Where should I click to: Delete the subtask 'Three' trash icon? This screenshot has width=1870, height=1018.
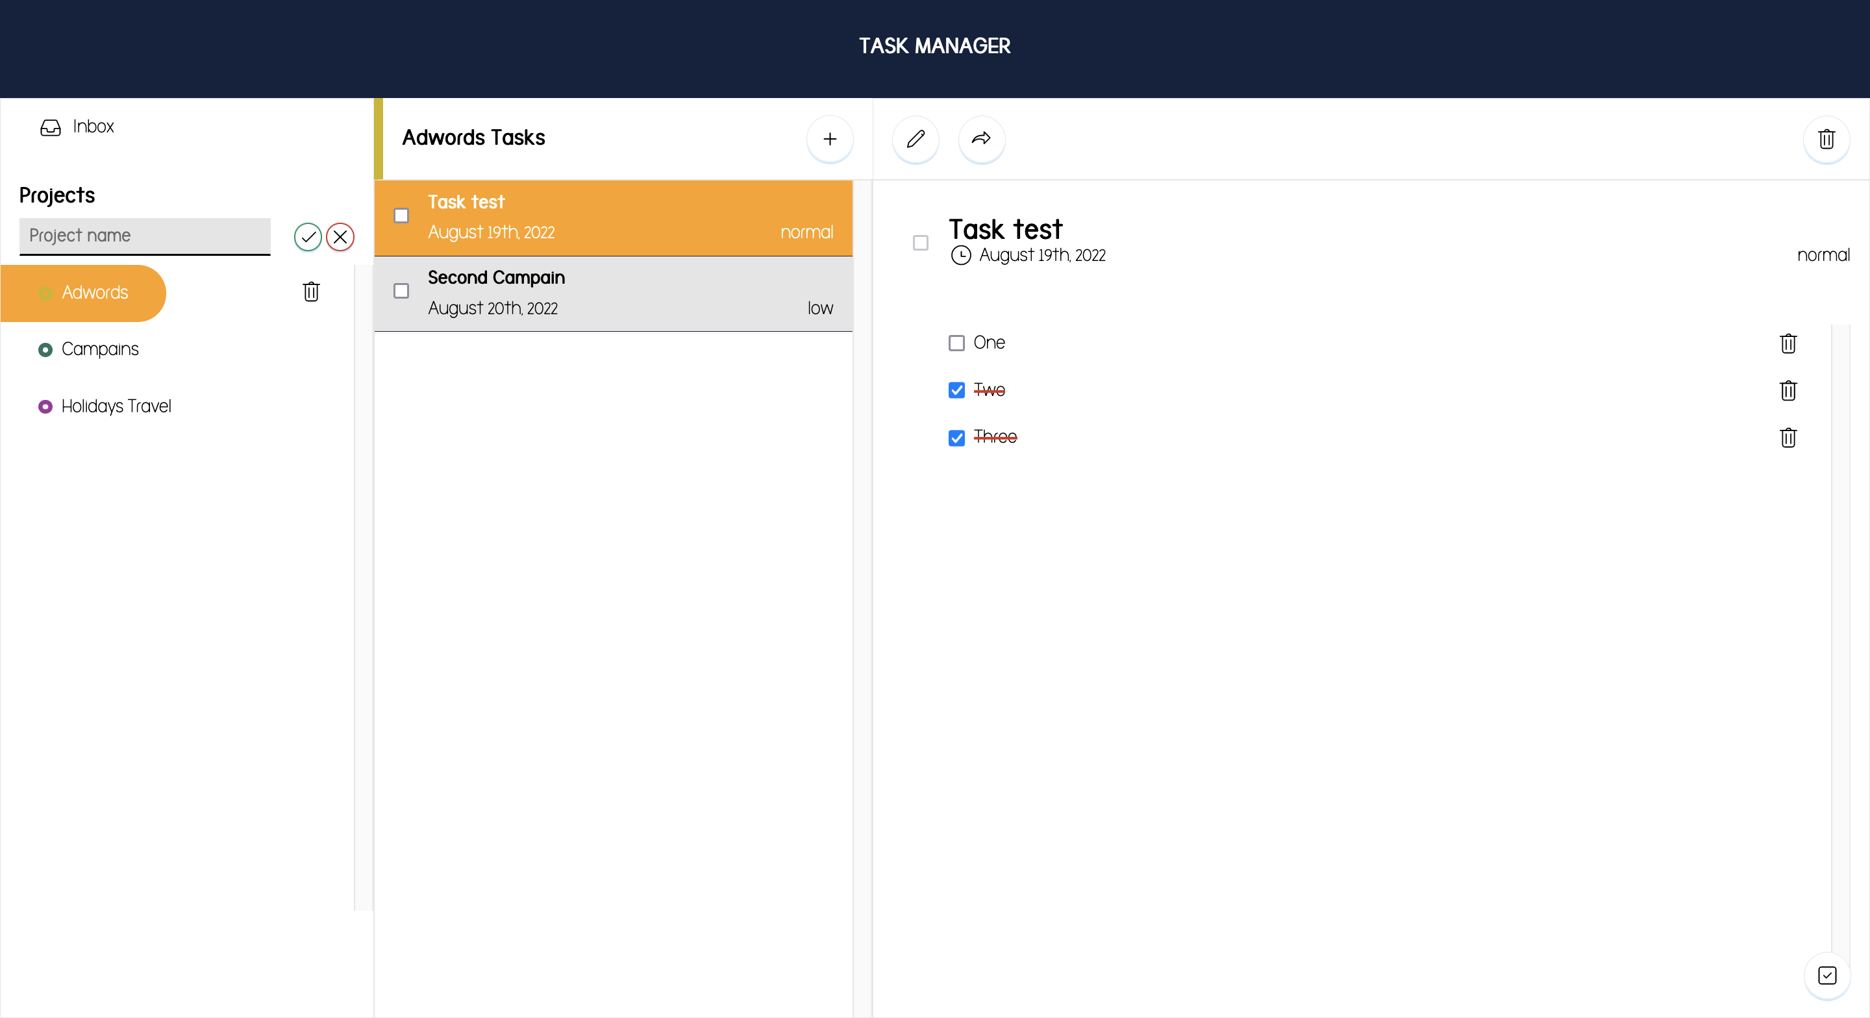(1788, 437)
